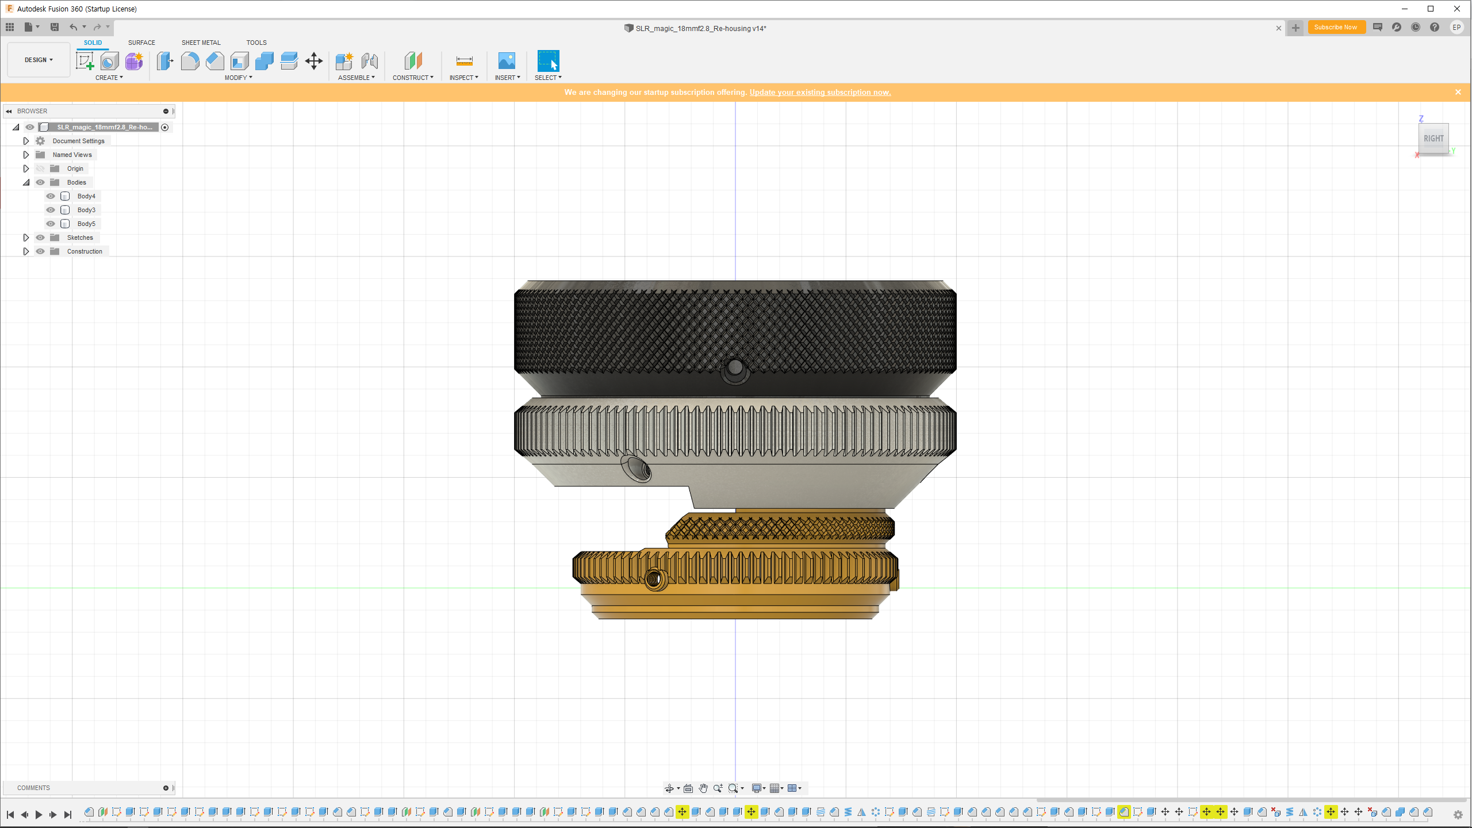Click the Update your existing subscription link
The image size is (1472, 828).
tap(820, 92)
